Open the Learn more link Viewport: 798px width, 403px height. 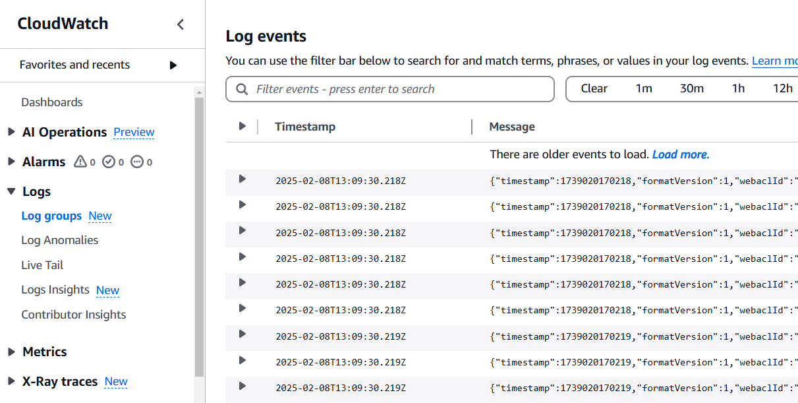click(x=775, y=61)
